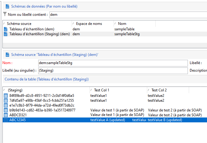Click the filter funnel icon
The height and width of the screenshot is (143, 207).
[x=5, y=14]
